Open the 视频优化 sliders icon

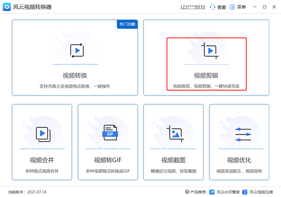point(243,134)
